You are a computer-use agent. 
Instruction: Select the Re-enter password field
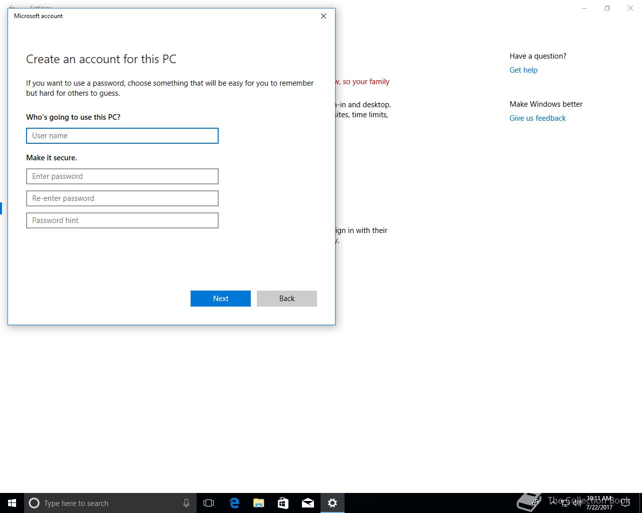tap(122, 198)
